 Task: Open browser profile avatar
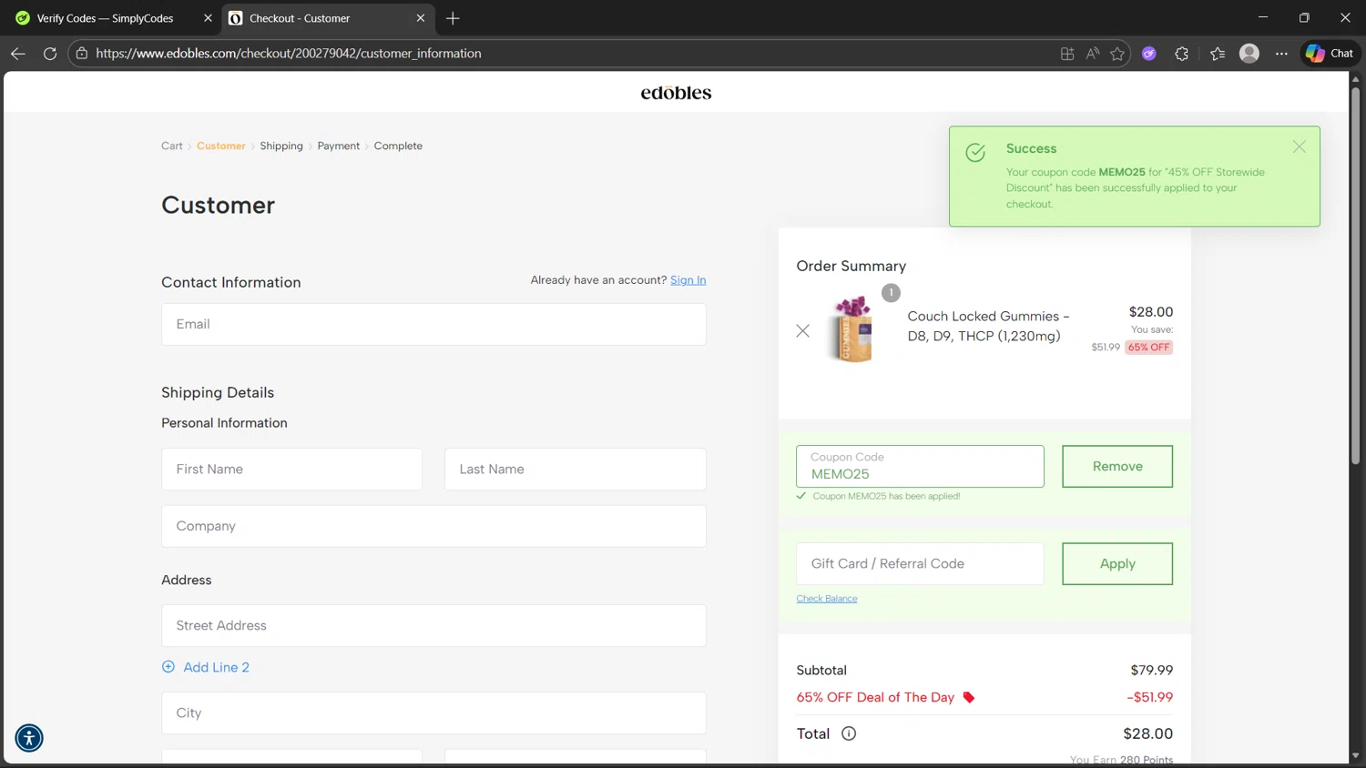tap(1249, 54)
